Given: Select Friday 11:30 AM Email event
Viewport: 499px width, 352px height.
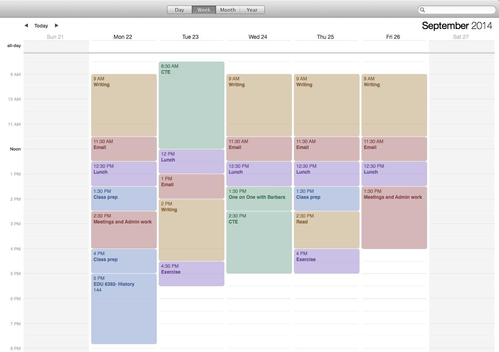Looking at the screenshot, I should pyautogui.click(x=394, y=149).
